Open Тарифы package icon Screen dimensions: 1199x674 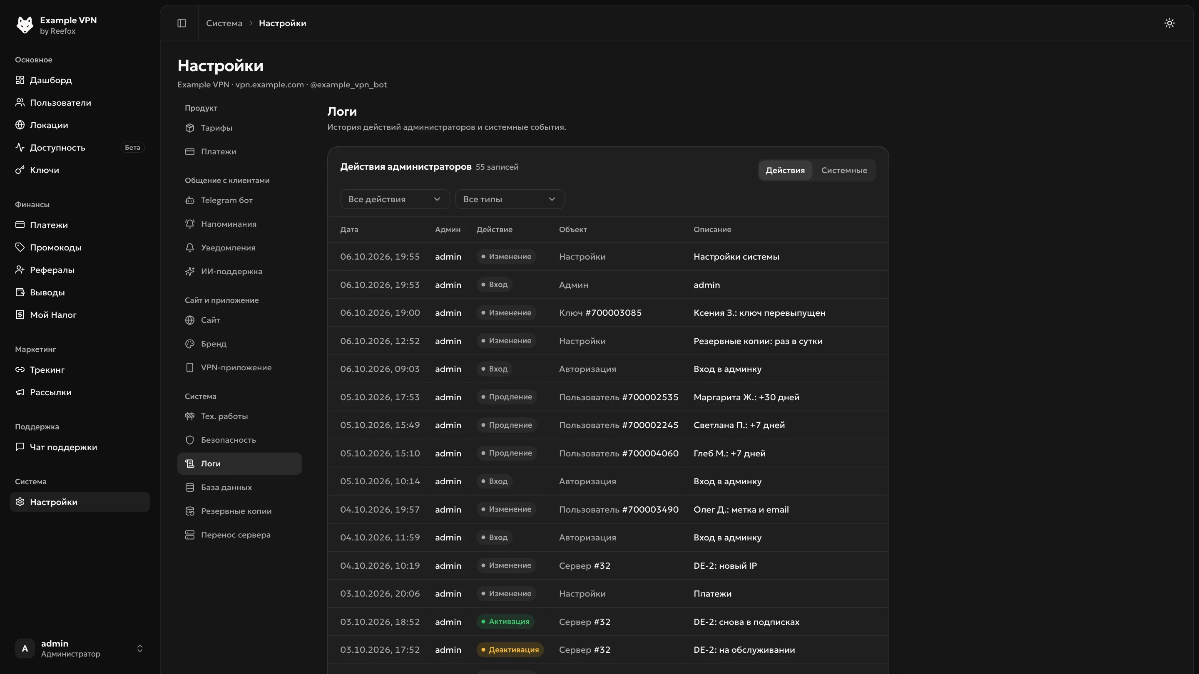click(x=189, y=128)
